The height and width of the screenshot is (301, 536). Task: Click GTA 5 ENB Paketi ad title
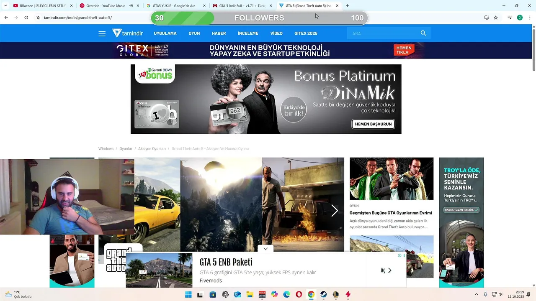(226, 263)
